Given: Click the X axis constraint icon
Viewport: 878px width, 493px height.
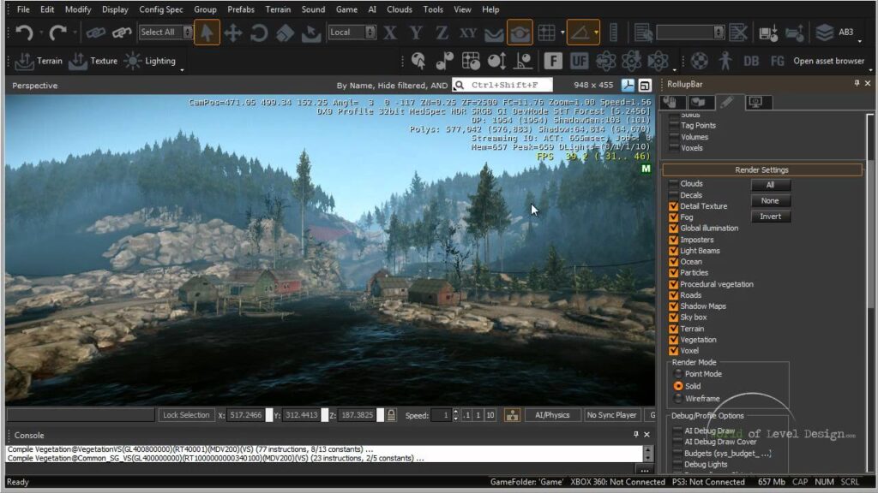Looking at the screenshot, I should pyautogui.click(x=391, y=33).
